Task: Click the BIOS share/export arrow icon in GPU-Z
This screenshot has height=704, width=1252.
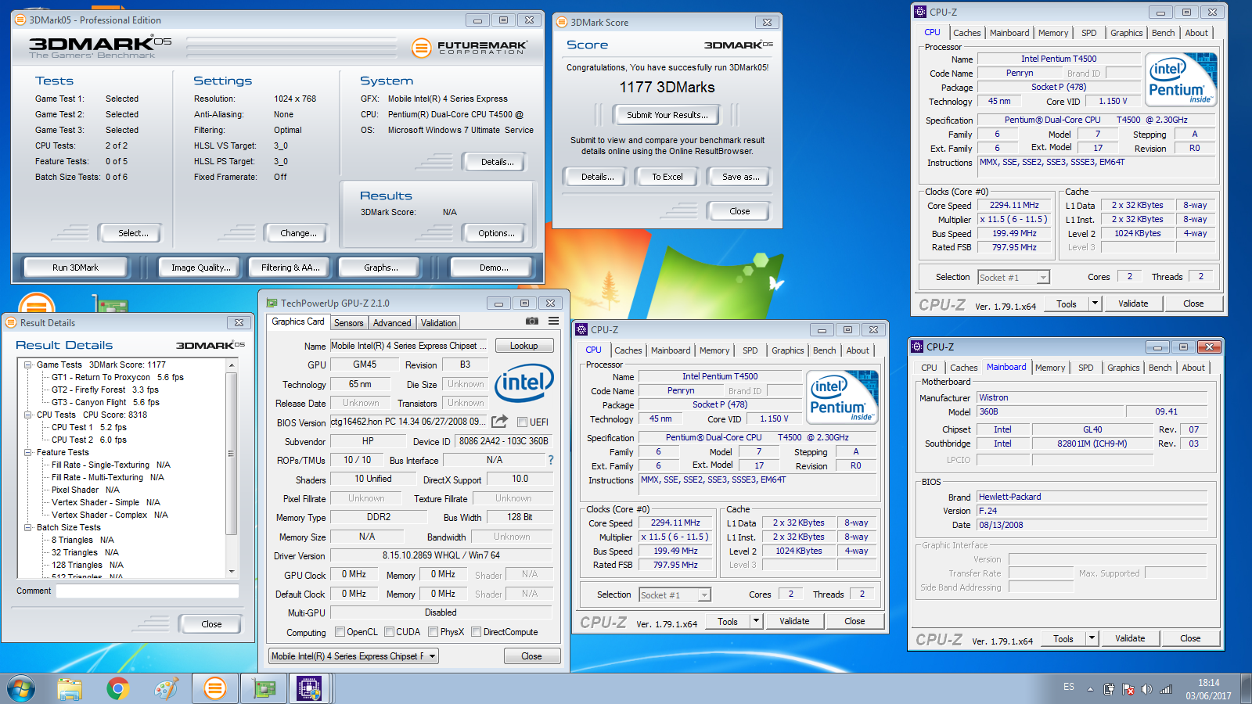Action: (x=500, y=421)
